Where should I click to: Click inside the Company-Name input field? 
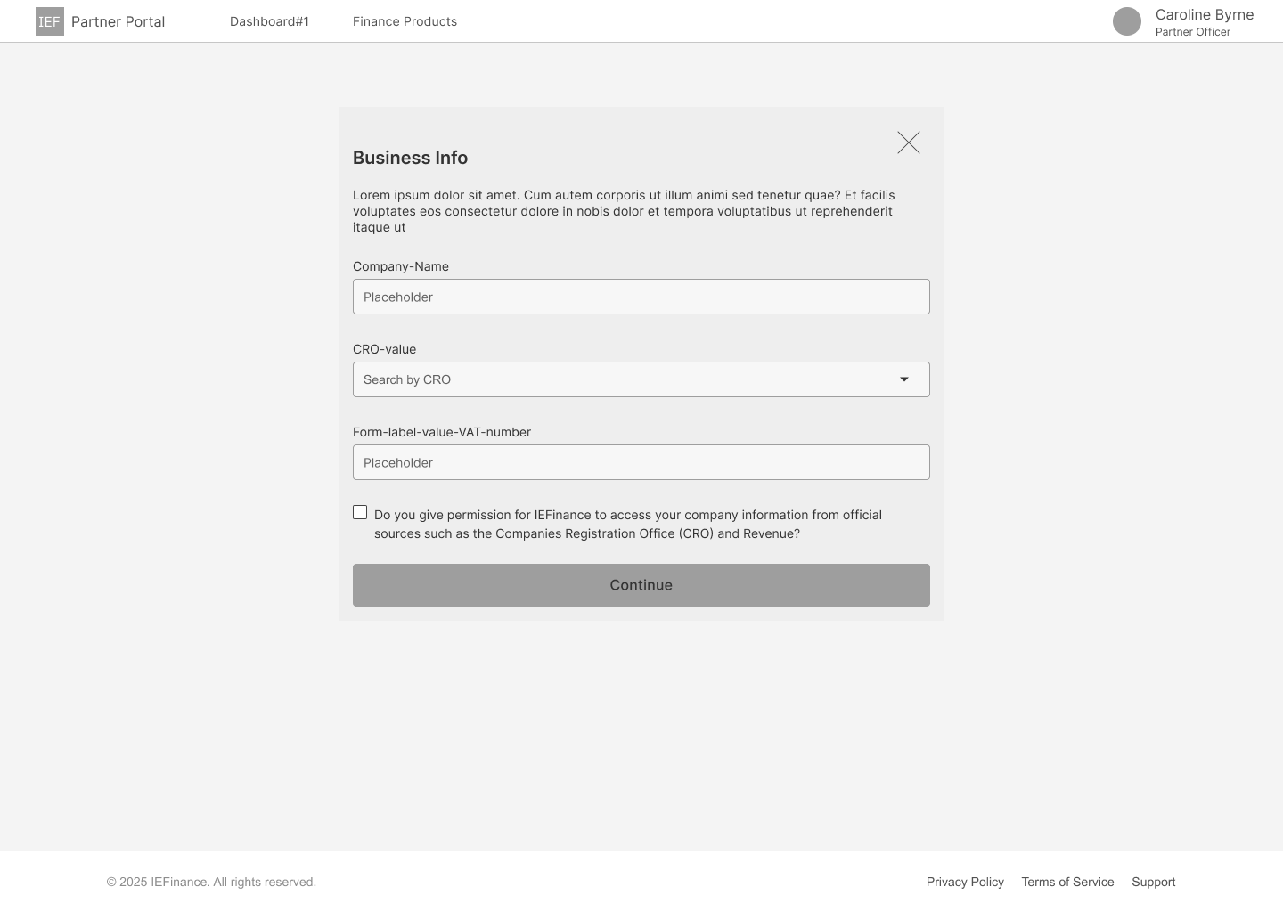641,297
